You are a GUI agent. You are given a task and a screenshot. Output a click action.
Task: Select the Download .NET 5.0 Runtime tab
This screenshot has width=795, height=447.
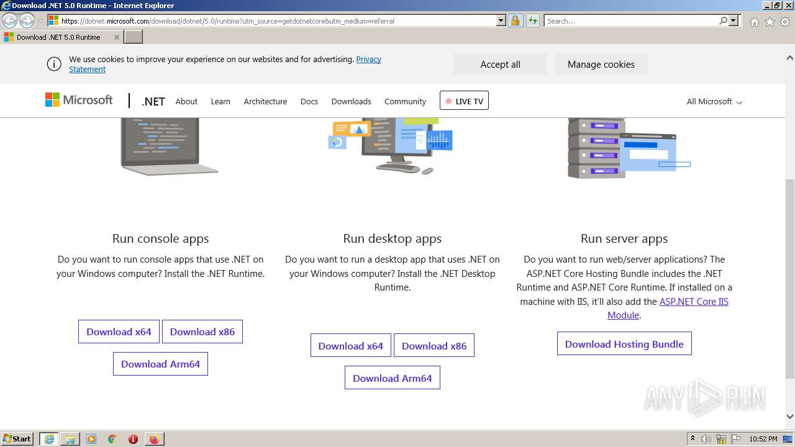coord(61,37)
